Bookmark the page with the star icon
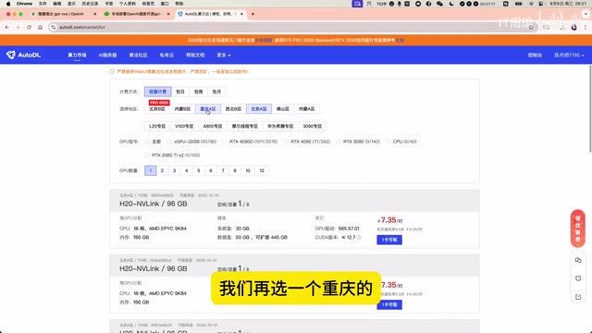This screenshot has width=592, height=333. pyautogui.click(x=531, y=27)
